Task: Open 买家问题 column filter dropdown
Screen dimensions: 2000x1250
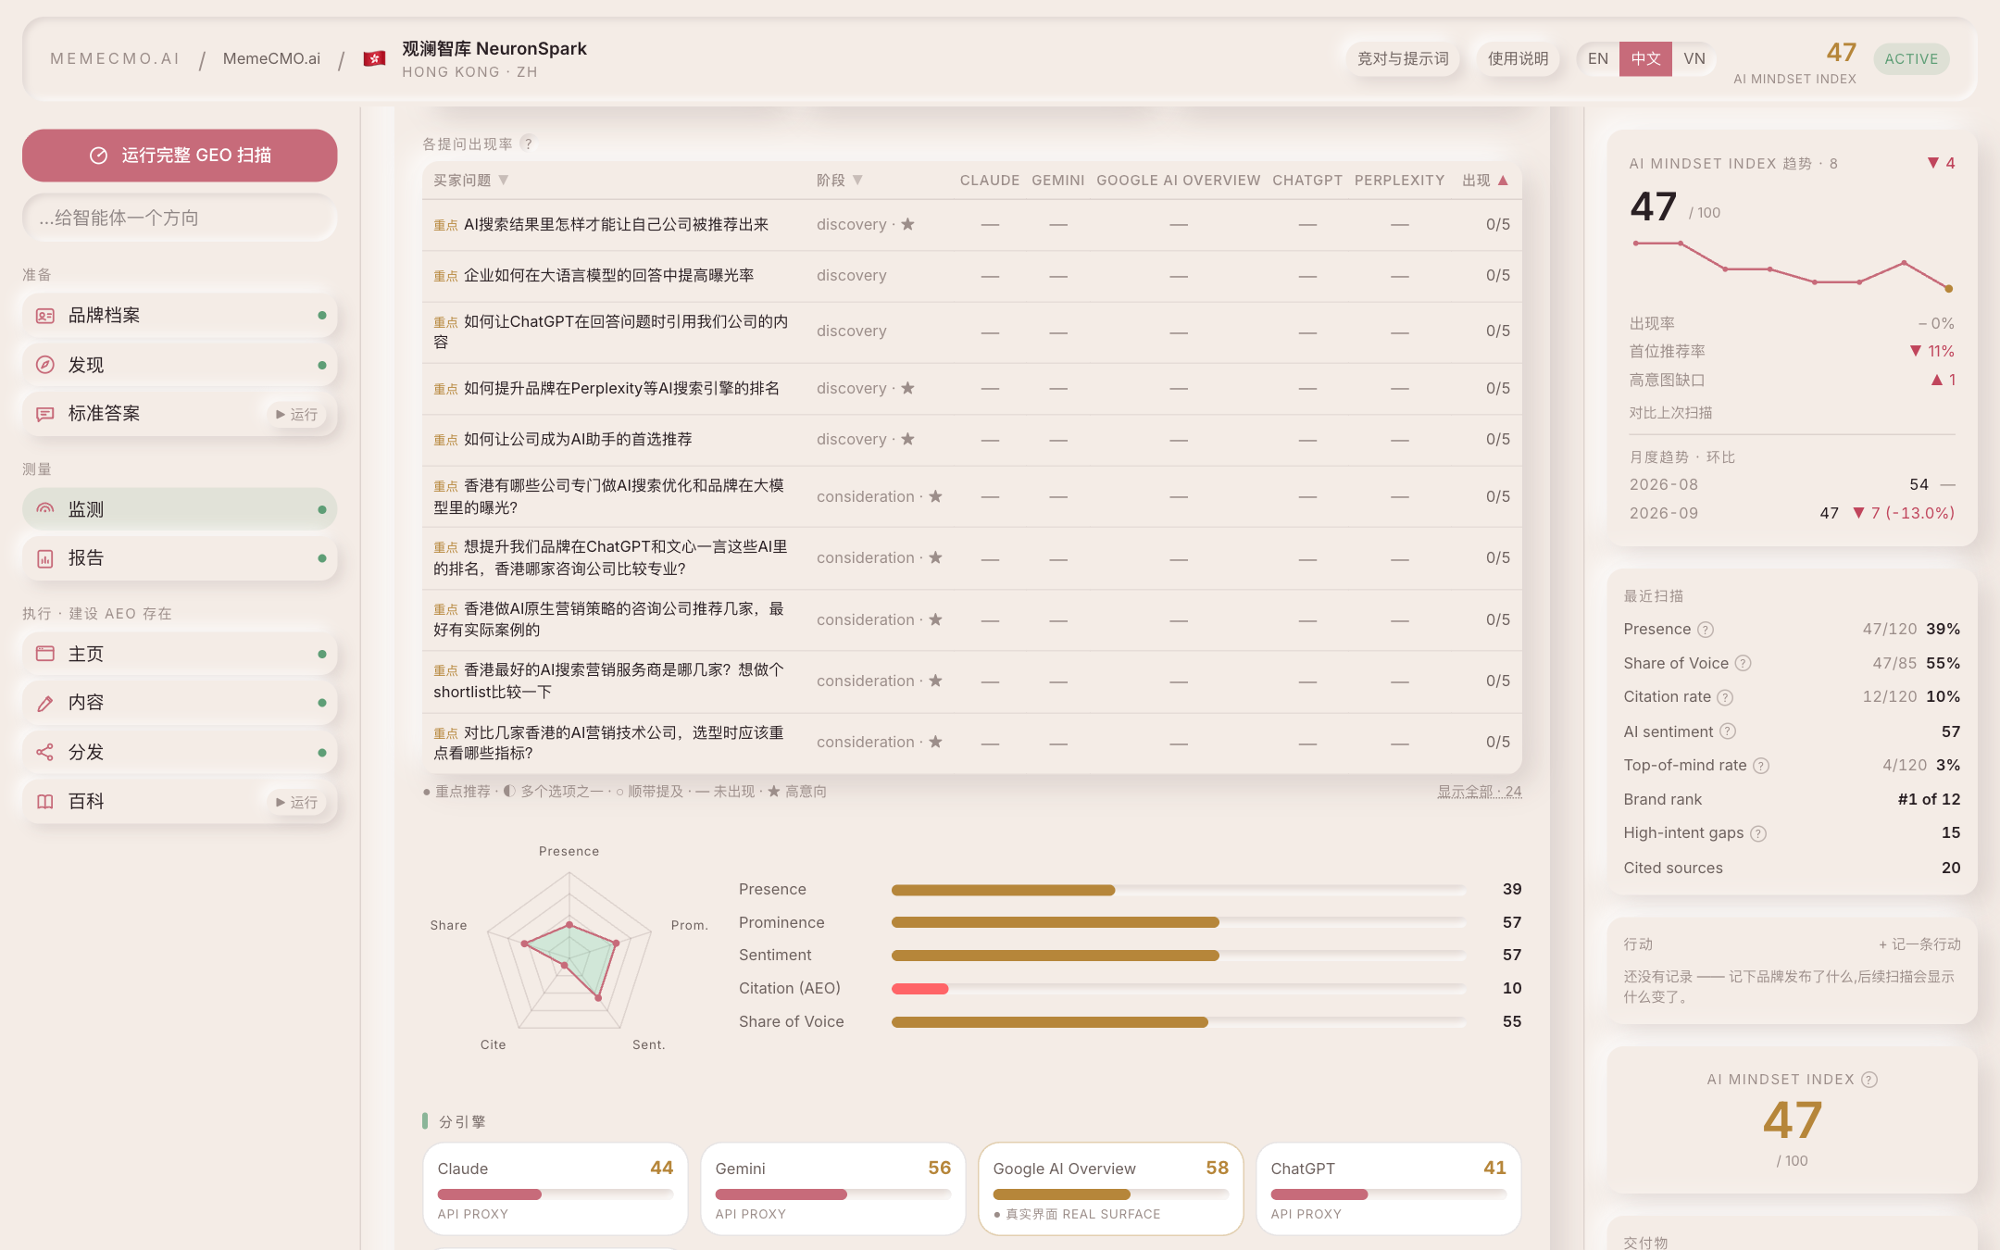Action: click(x=504, y=180)
